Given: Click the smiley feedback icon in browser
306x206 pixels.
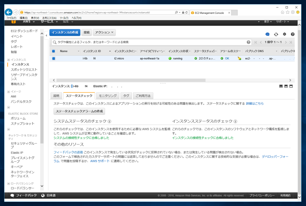Looking at the screenshot, I should (x=298, y=12).
